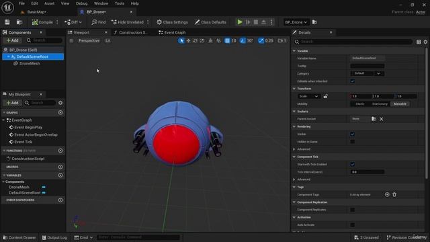
Task: Toggle Hide Unrelated nodes
Action: point(128,22)
